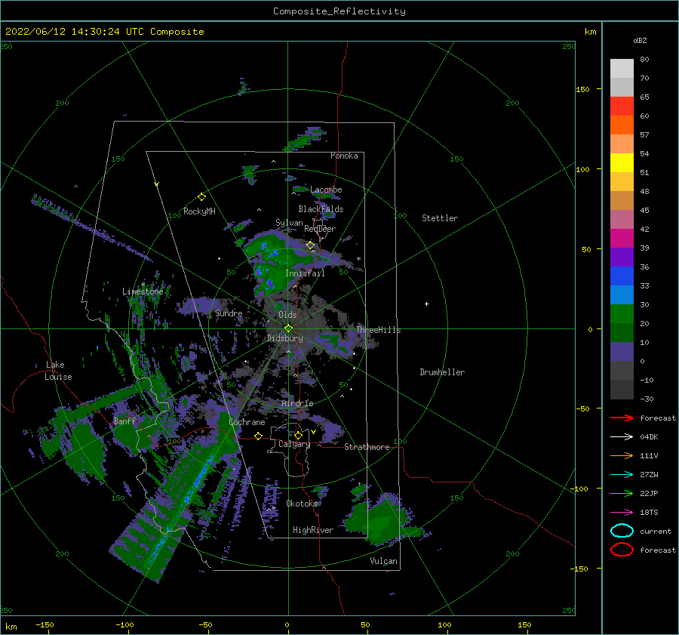Click the RedDeer city label
This screenshot has height=635, width=679.
[320, 229]
